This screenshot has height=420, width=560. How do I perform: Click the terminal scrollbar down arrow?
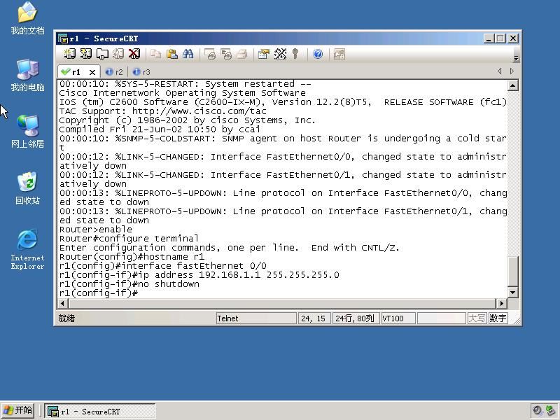(513, 293)
